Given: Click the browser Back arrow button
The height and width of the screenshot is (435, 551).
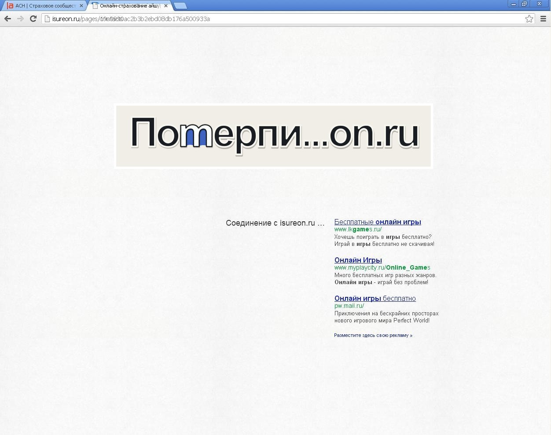Looking at the screenshot, I should 7,18.
